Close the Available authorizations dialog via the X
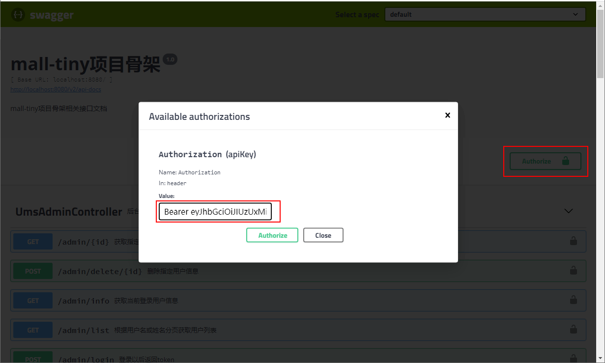This screenshot has height=363, width=605. pos(447,115)
